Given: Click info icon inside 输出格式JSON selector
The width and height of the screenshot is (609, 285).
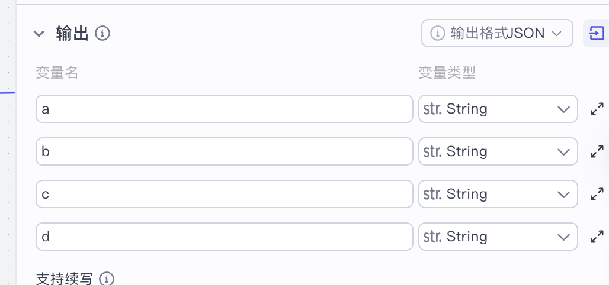Looking at the screenshot, I should pyautogui.click(x=437, y=34).
